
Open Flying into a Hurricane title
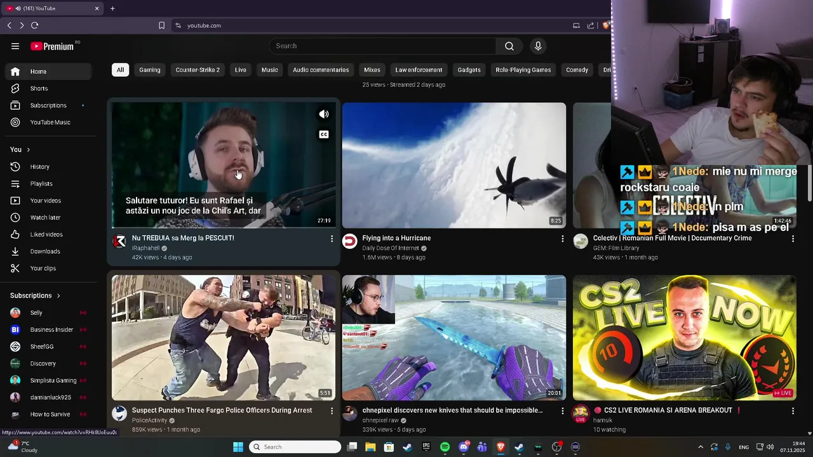396,238
